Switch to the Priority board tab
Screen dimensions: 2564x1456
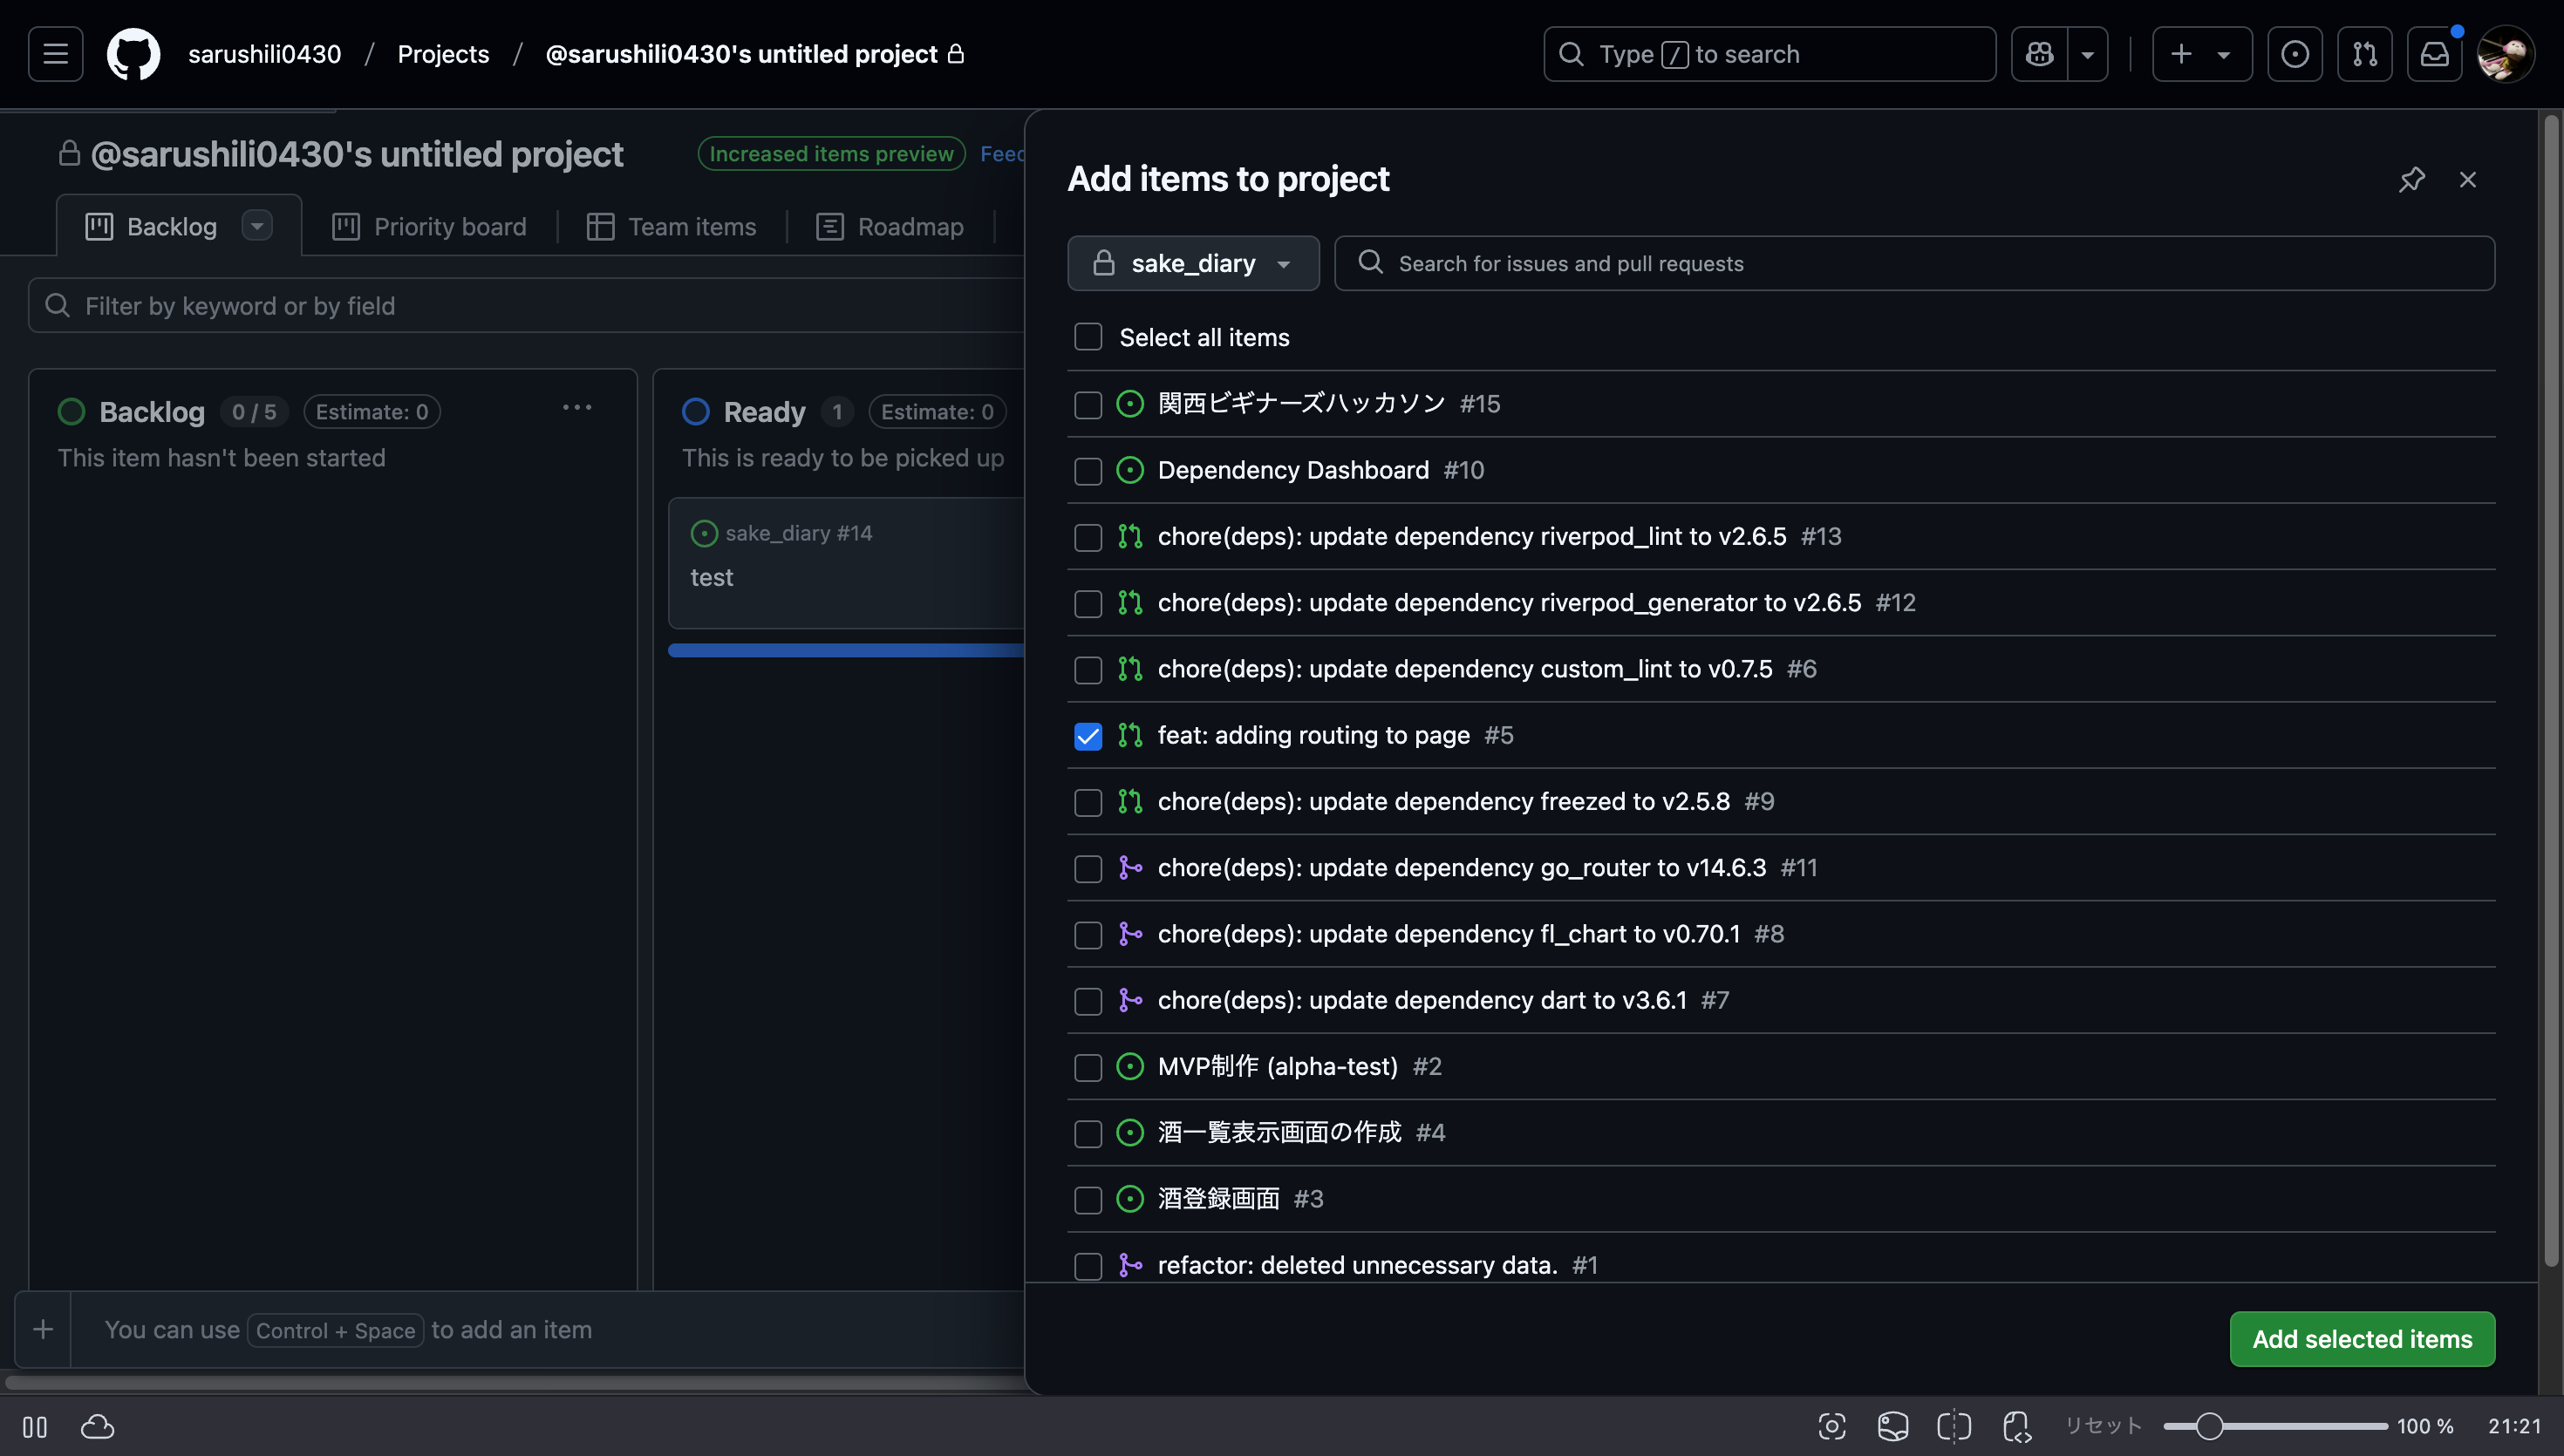point(429,227)
